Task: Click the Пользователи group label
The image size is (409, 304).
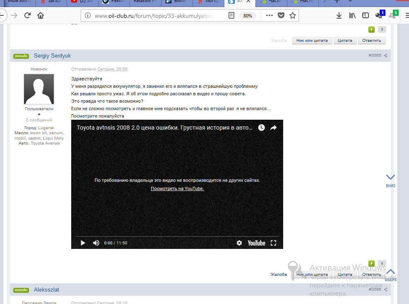Action: tap(39, 109)
